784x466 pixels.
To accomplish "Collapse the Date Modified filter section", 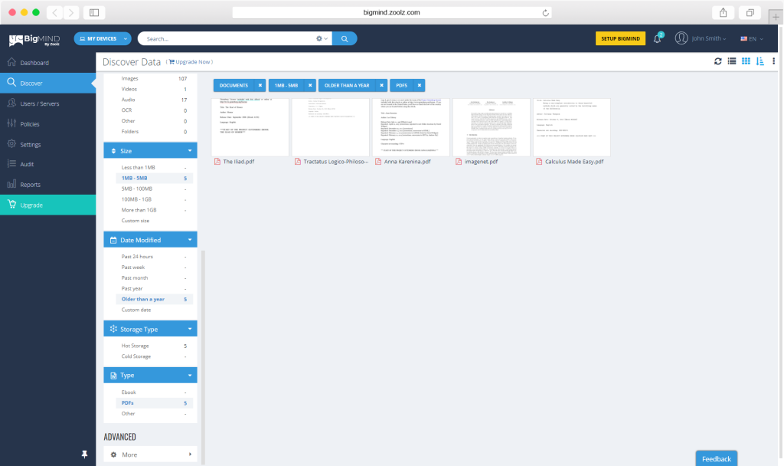I will (189, 240).
